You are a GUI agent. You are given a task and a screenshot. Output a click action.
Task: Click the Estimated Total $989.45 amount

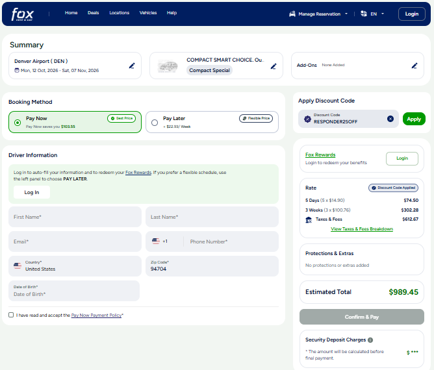click(x=403, y=292)
